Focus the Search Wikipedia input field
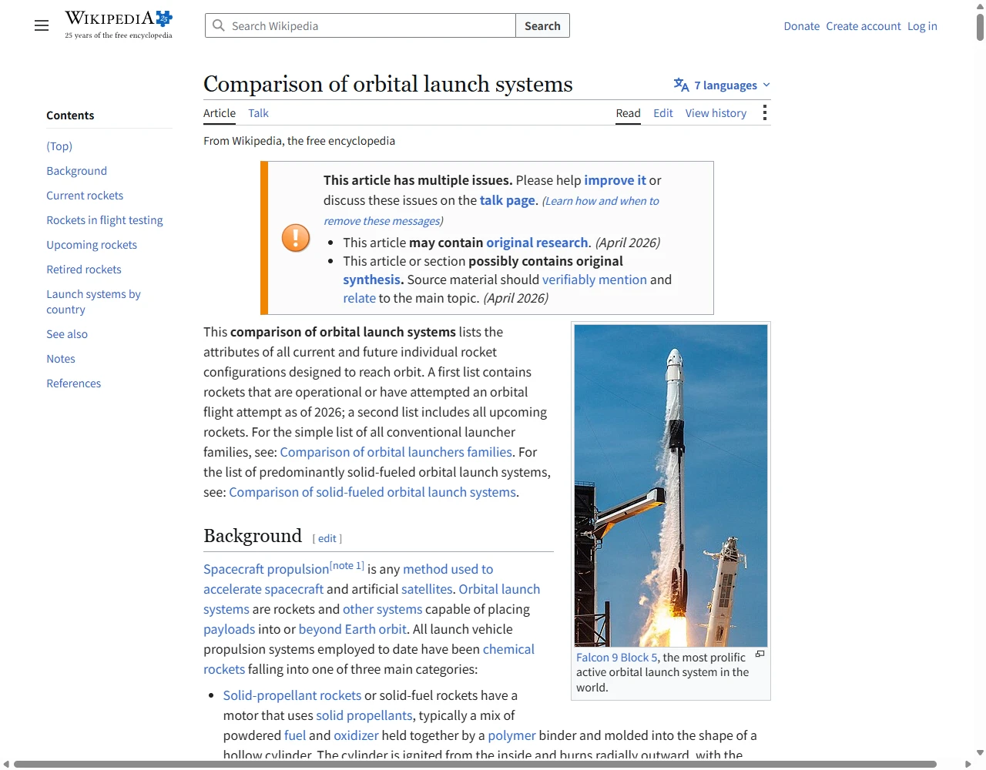 click(361, 25)
